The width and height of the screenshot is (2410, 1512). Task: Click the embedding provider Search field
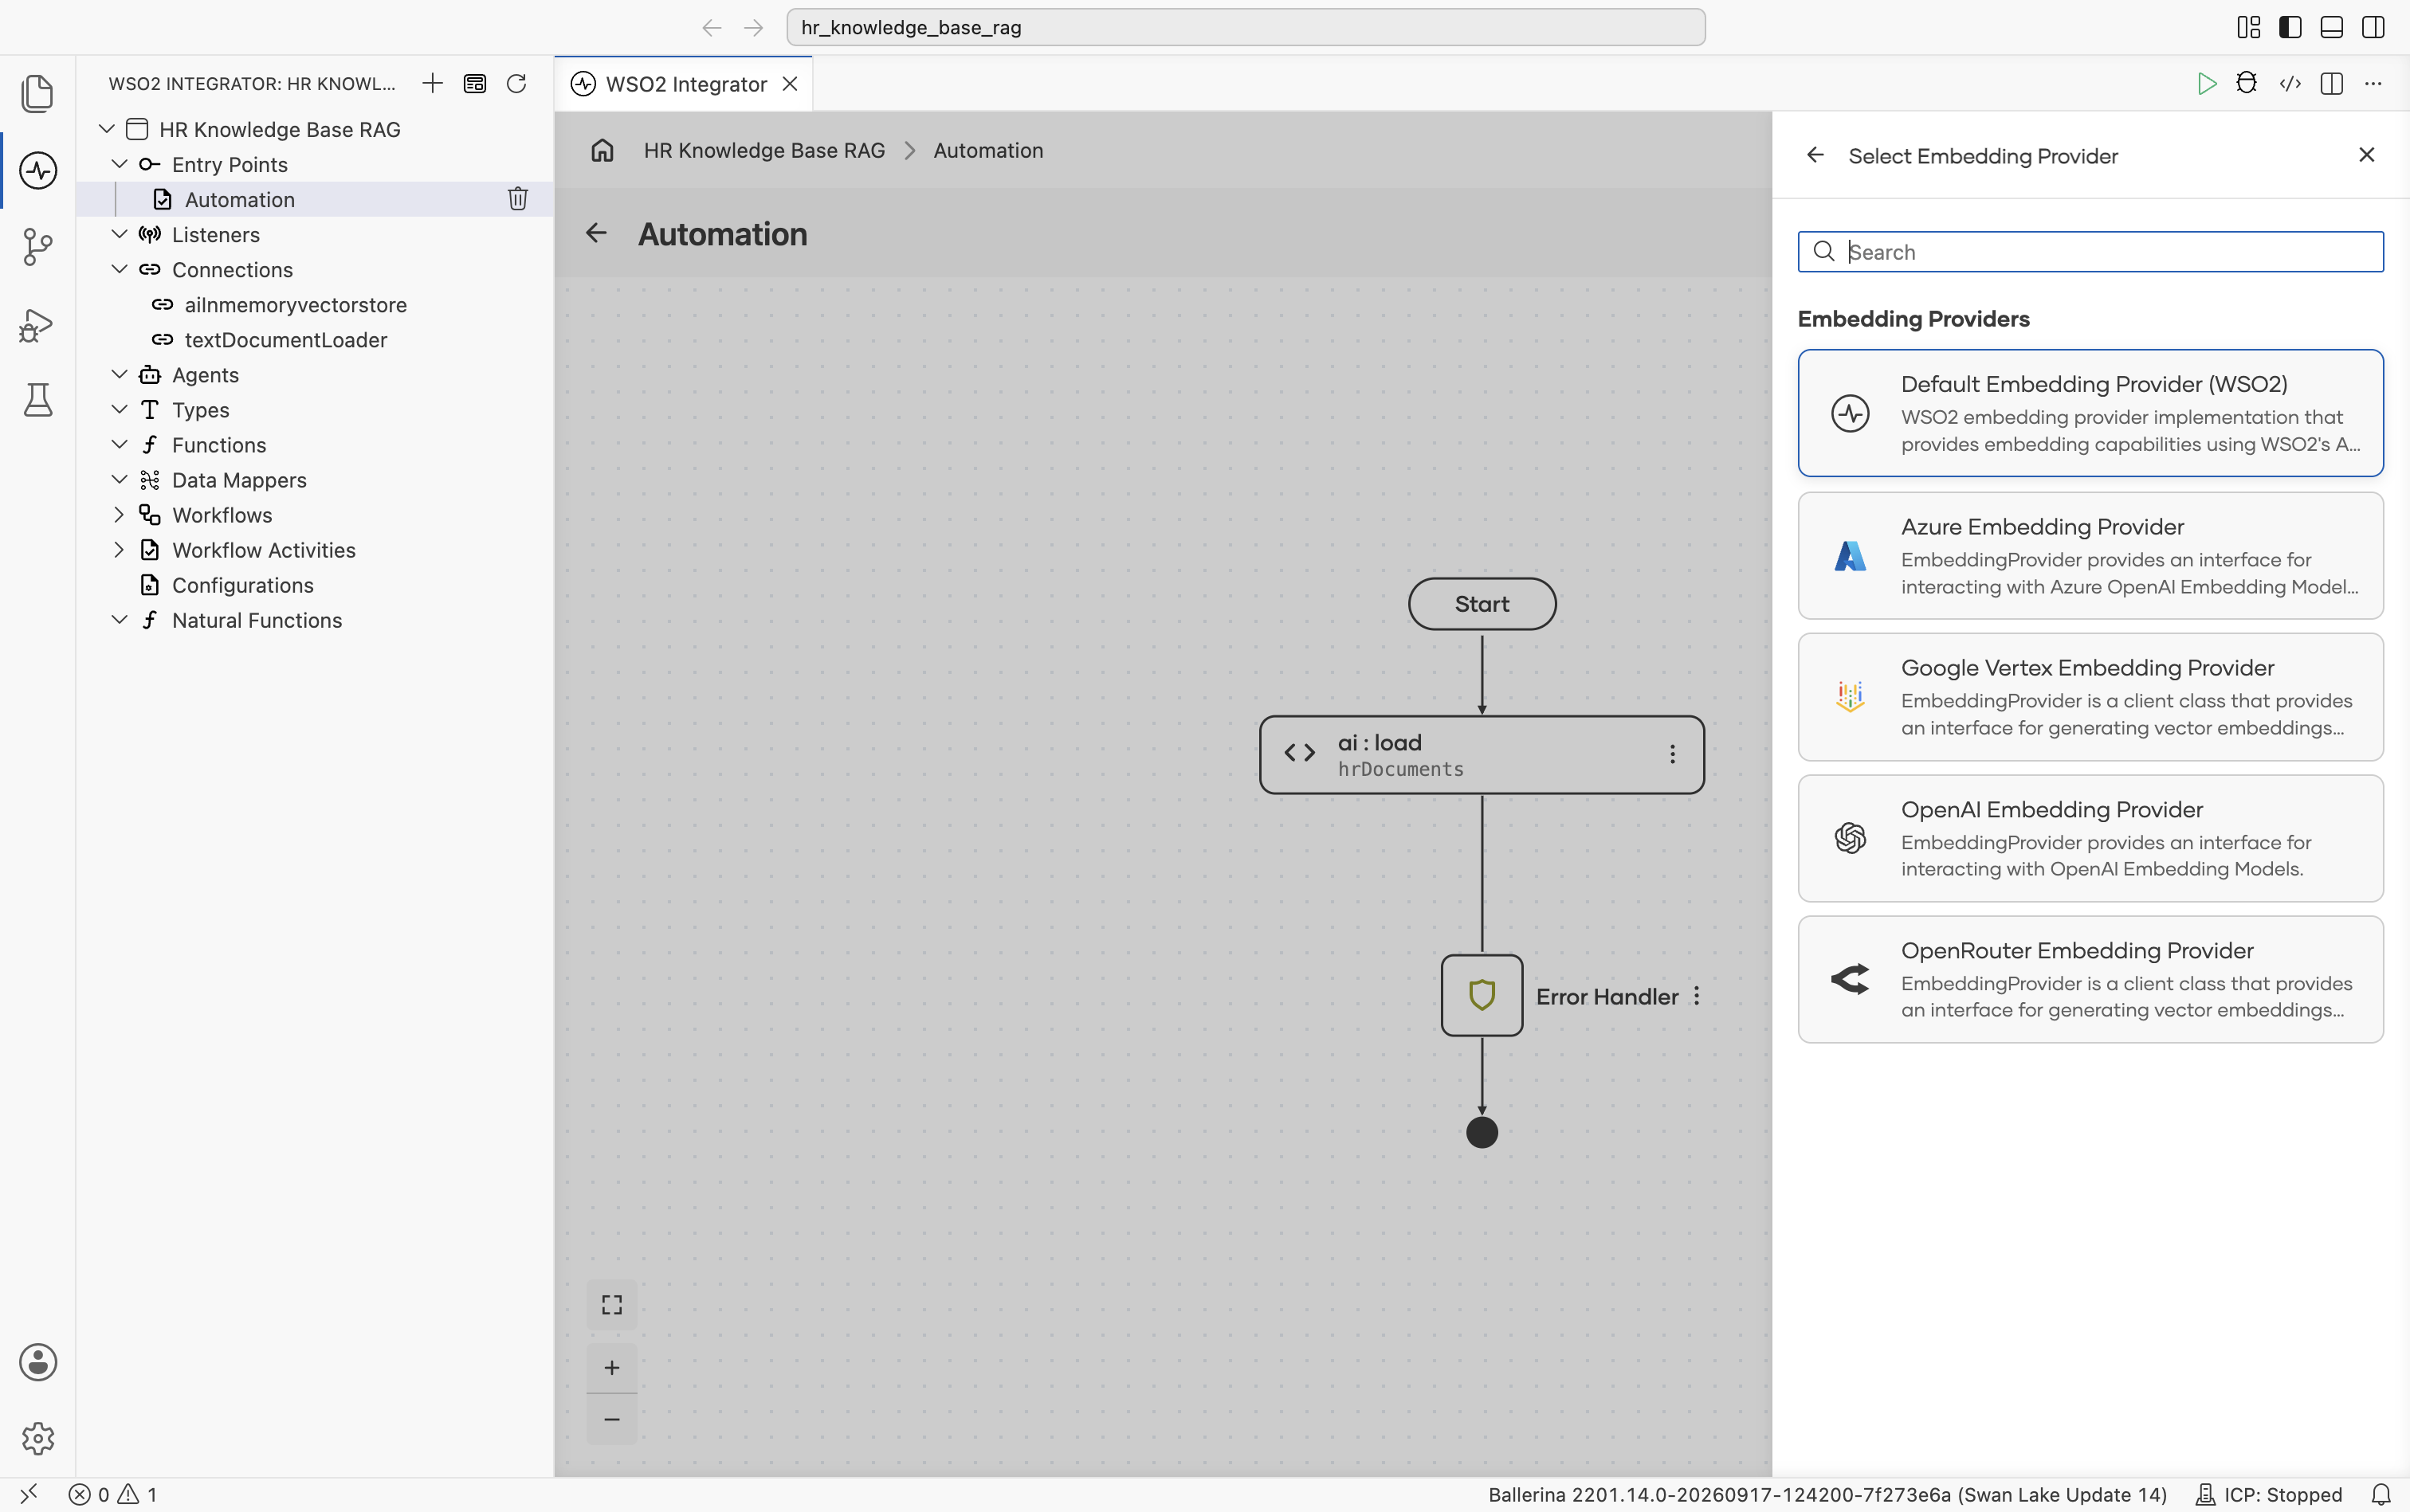point(2090,252)
